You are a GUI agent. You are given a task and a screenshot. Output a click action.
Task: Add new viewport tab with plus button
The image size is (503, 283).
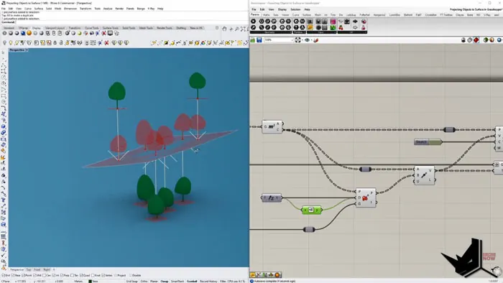54,270
